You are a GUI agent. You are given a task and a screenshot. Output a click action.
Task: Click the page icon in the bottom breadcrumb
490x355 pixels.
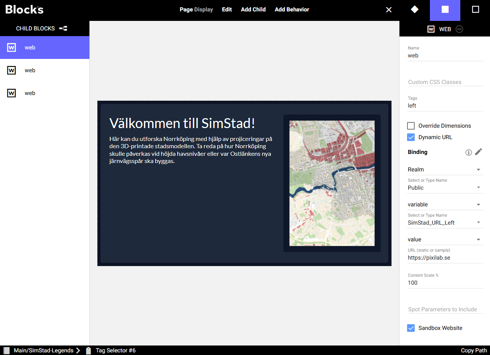point(6,350)
